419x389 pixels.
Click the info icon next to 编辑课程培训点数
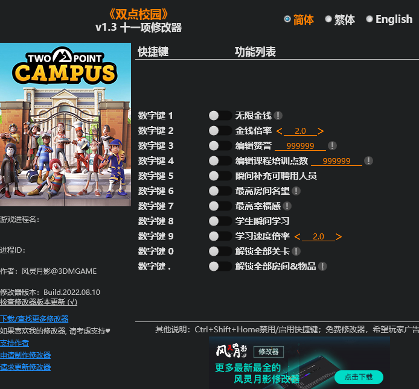(x=368, y=160)
